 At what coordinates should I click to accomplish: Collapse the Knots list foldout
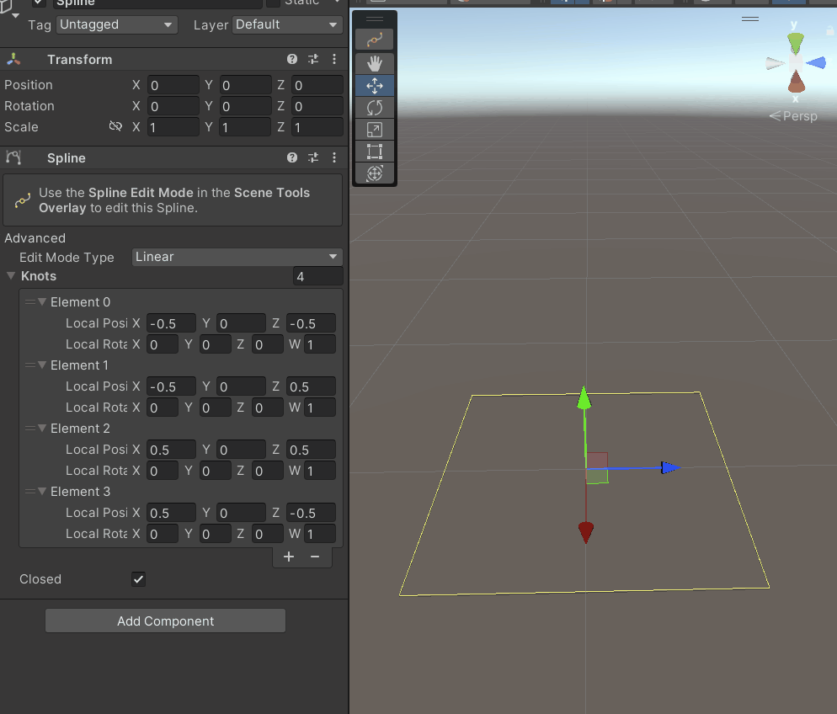click(11, 276)
